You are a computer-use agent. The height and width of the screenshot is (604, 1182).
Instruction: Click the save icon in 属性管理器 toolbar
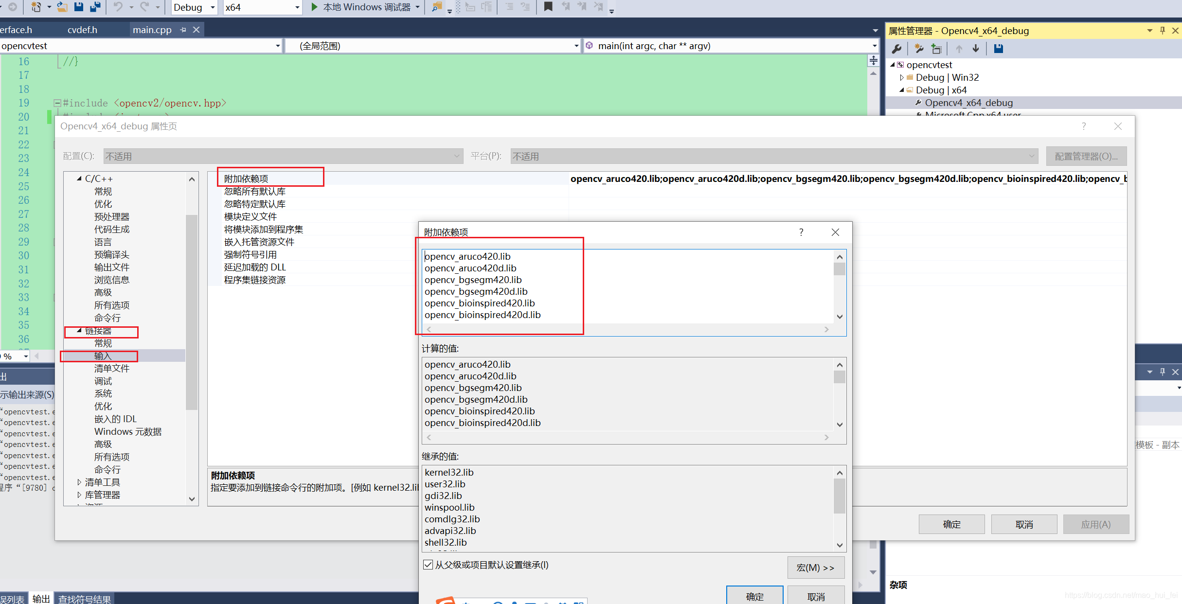998,49
